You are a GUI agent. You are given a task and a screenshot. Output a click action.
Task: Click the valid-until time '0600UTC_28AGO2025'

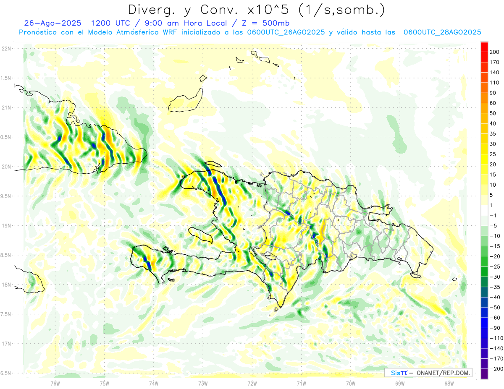pyautogui.click(x=442, y=32)
